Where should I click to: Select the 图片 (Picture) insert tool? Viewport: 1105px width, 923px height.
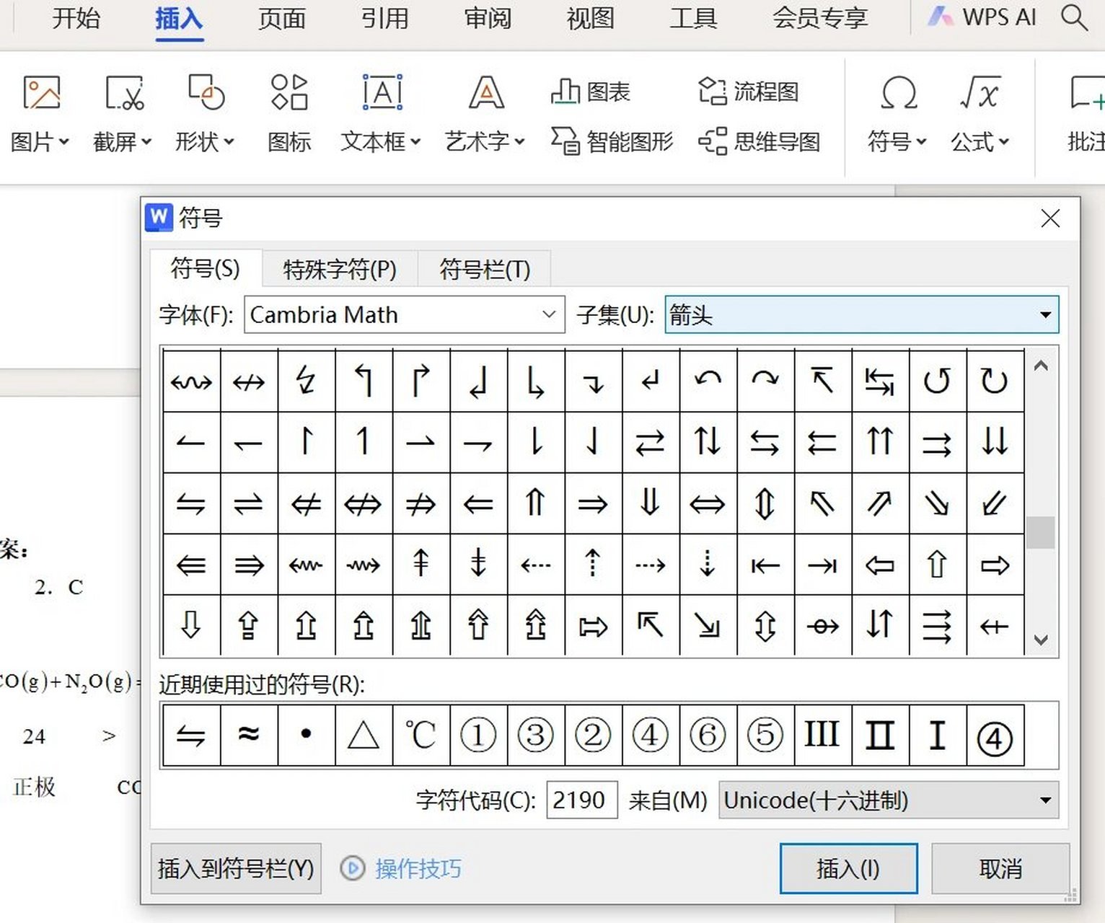pyautogui.click(x=41, y=112)
